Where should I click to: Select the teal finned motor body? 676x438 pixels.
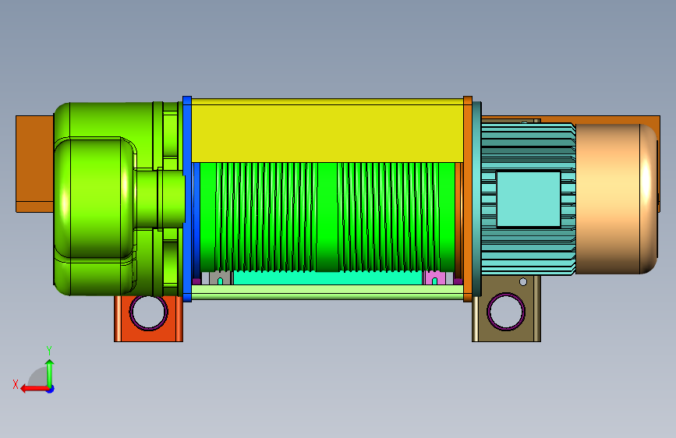click(x=528, y=199)
